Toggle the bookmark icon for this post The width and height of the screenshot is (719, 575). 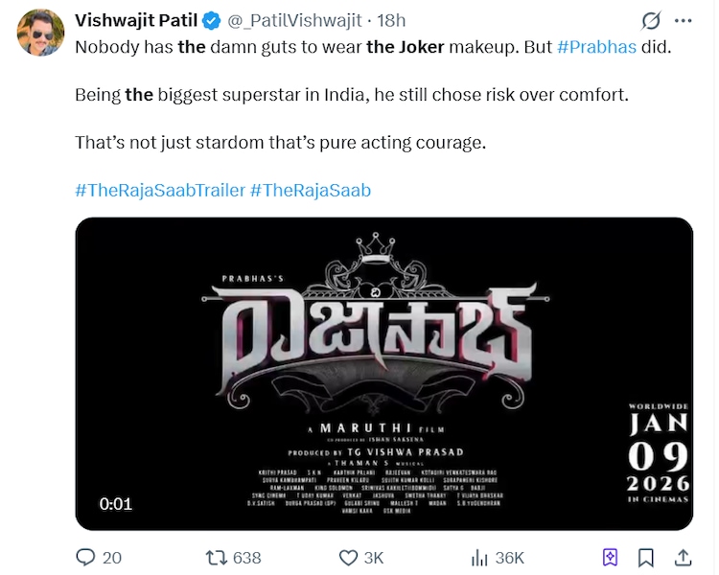pyautogui.click(x=647, y=557)
